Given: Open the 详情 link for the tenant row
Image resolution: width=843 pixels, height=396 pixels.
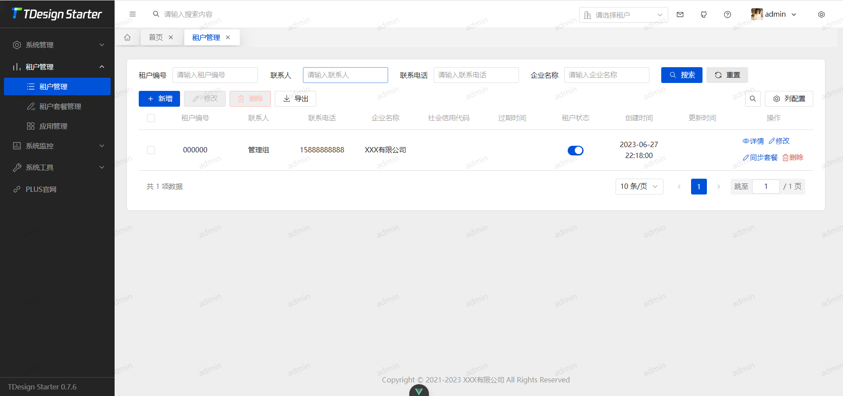Looking at the screenshot, I should 753,141.
